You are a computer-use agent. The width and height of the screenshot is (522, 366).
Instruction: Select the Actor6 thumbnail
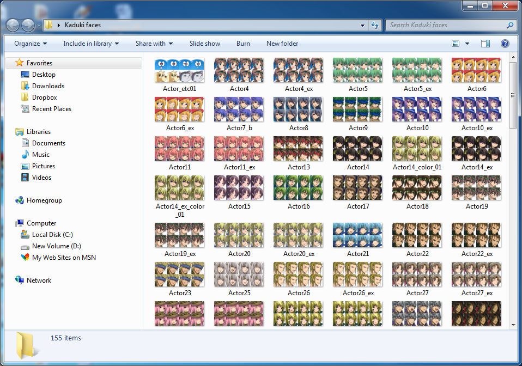click(x=476, y=71)
